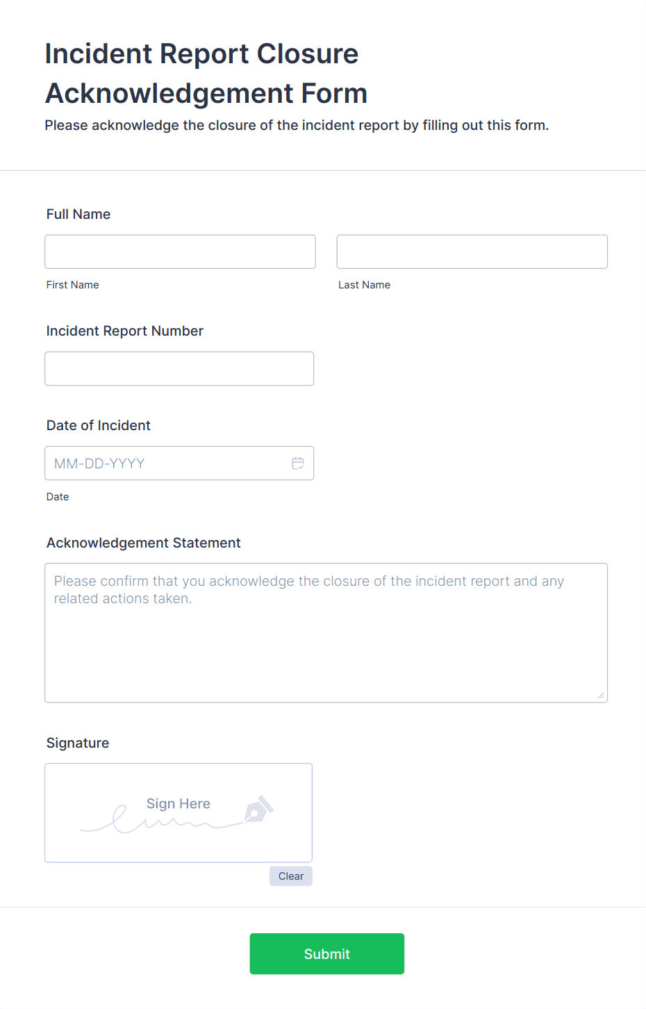This screenshot has width=646, height=1009.
Task: Click the Acknowledgement Statement heading
Action: (143, 543)
